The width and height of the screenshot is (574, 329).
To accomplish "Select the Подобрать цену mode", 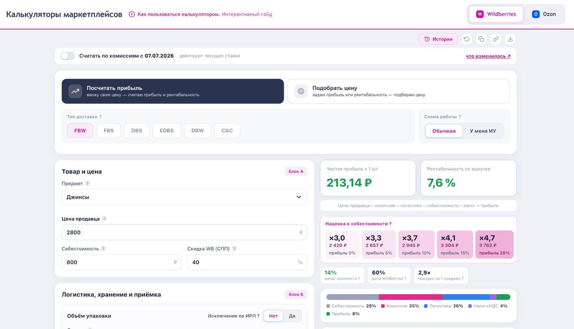I will pos(398,91).
